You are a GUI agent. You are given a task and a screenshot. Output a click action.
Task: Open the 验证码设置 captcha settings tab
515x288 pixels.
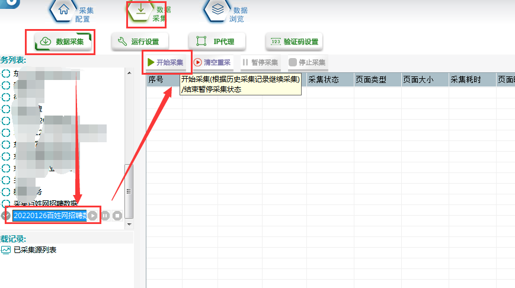[295, 41]
